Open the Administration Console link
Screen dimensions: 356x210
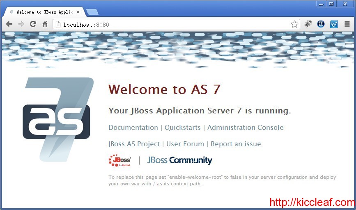(246, 127)
